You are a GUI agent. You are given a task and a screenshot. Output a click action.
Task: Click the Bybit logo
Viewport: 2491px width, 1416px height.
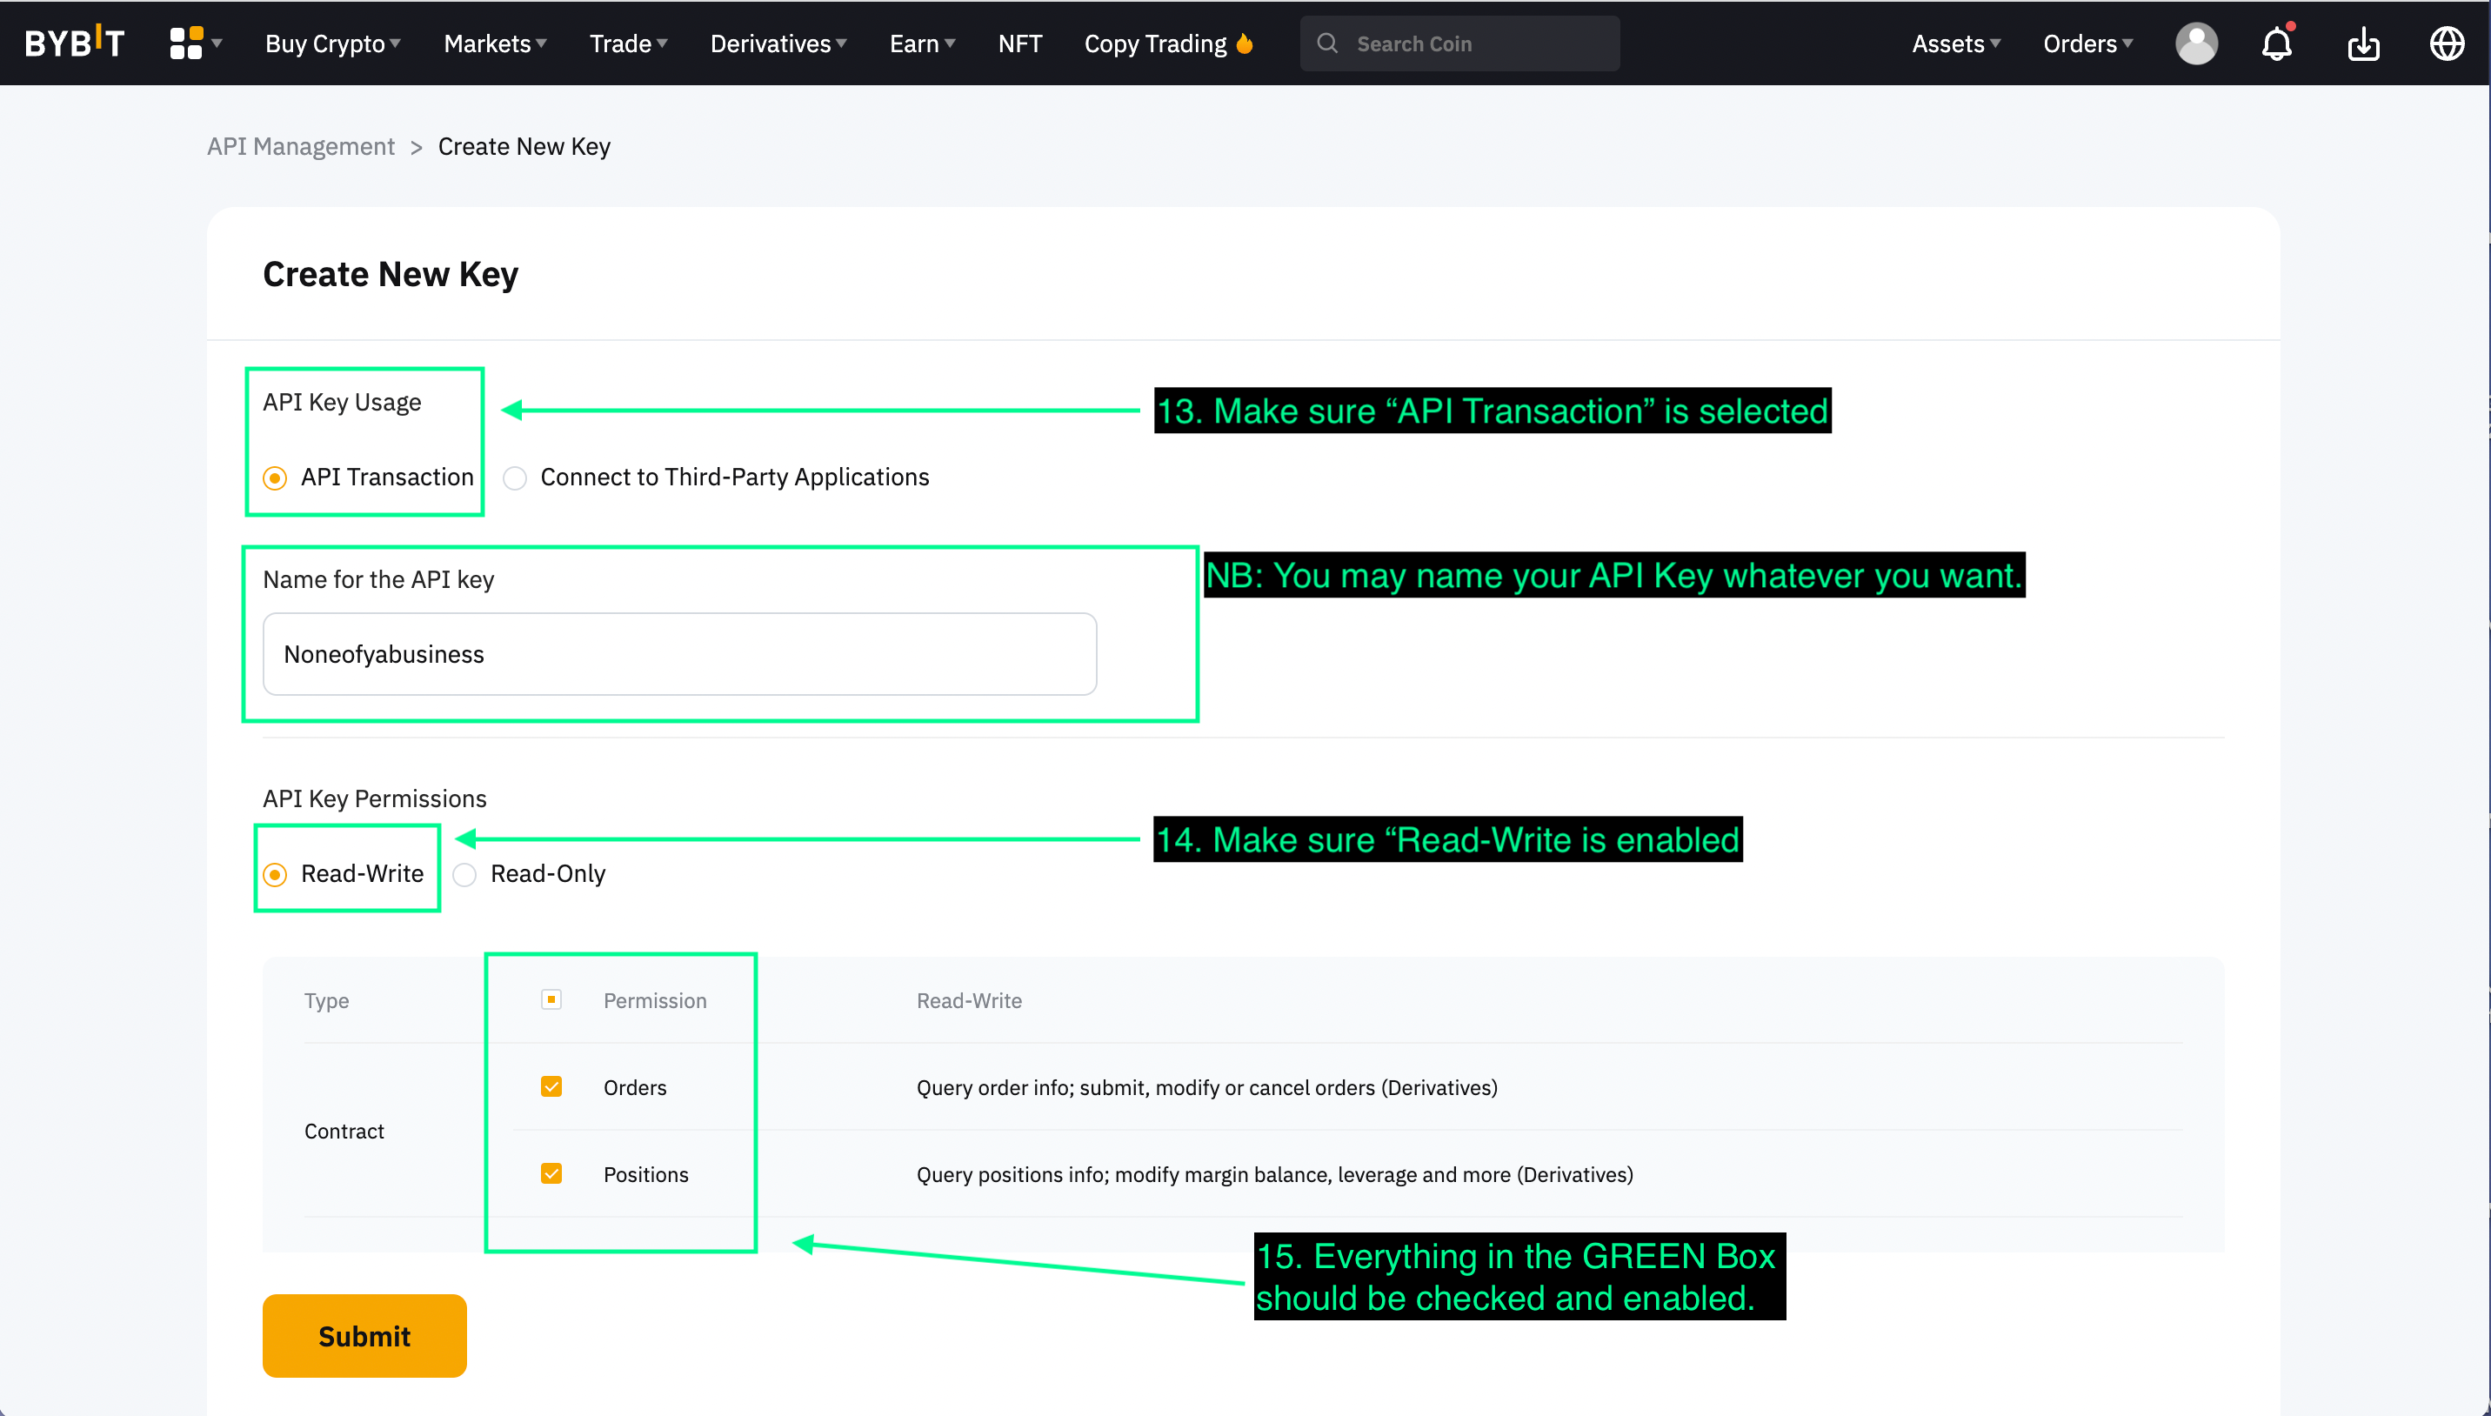click(75, 43)
